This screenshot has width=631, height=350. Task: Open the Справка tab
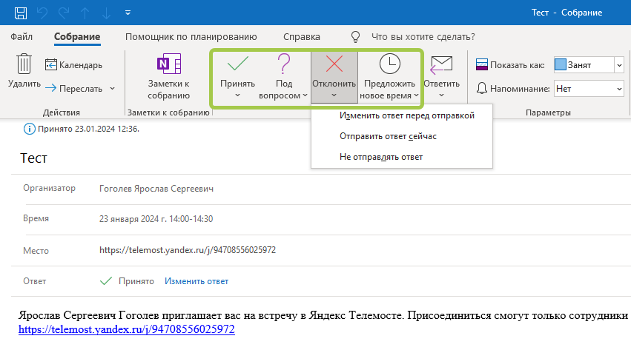click(x=302, y=36)
